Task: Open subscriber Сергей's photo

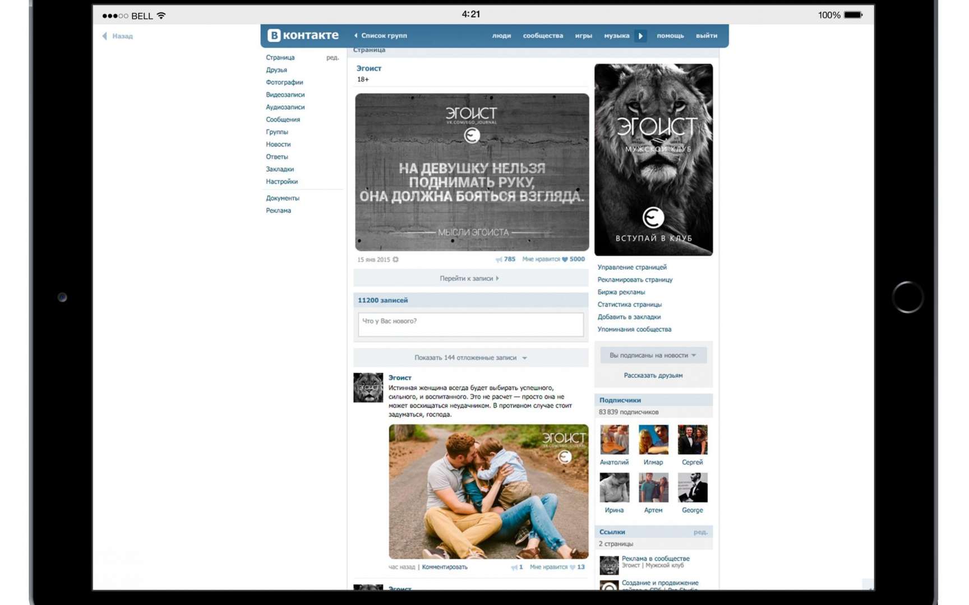Action: pyautogui.click(x=693, y=439)
